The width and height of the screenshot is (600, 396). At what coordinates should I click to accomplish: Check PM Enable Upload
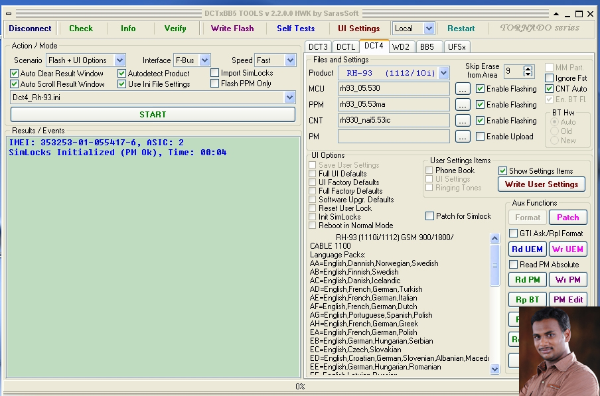tap(480, 137)
